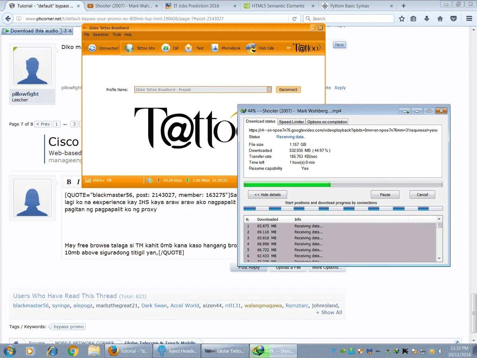
Task: Click Firefox back button
Action: 7,18
